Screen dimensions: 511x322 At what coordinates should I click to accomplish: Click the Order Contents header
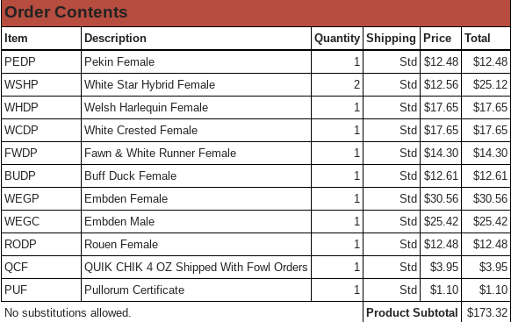pos(66,12)
